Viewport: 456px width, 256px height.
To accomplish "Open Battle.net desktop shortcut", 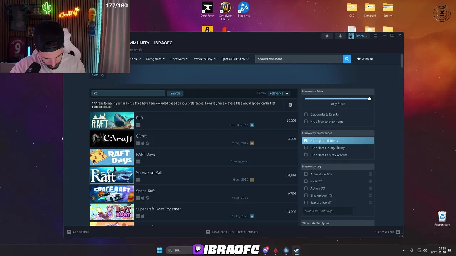I will click(243, 10).
